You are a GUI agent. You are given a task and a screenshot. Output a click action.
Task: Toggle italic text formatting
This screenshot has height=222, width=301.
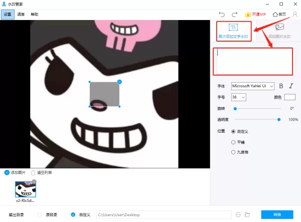click(x=291, y=86)
